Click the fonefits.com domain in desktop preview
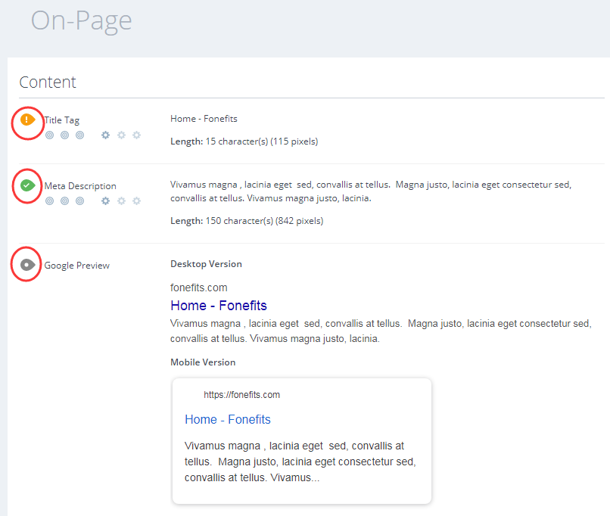Viewport: 610px width, 516px height. [x=198, y=288]
